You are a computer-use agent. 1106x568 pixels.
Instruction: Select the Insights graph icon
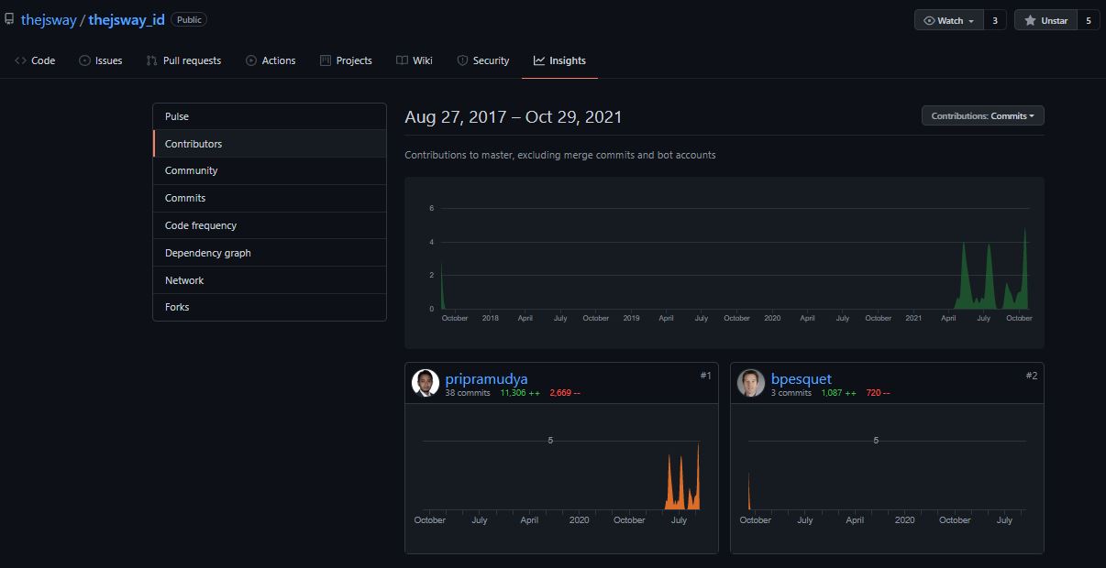click(538, 60)
